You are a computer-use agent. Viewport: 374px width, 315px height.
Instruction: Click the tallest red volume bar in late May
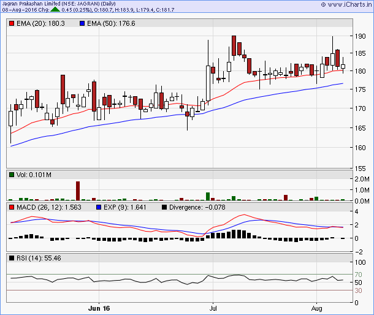click(x=78, y=191)
